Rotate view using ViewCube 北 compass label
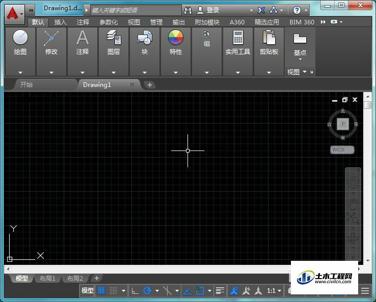This screenshot has width=376, height=302. [x=343, y=111]
